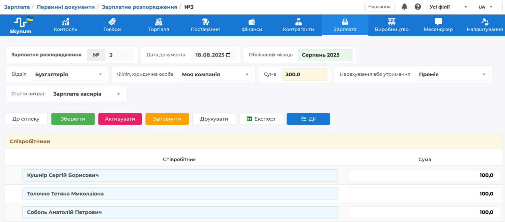Click the notifications bell icon

pos(404,7)
